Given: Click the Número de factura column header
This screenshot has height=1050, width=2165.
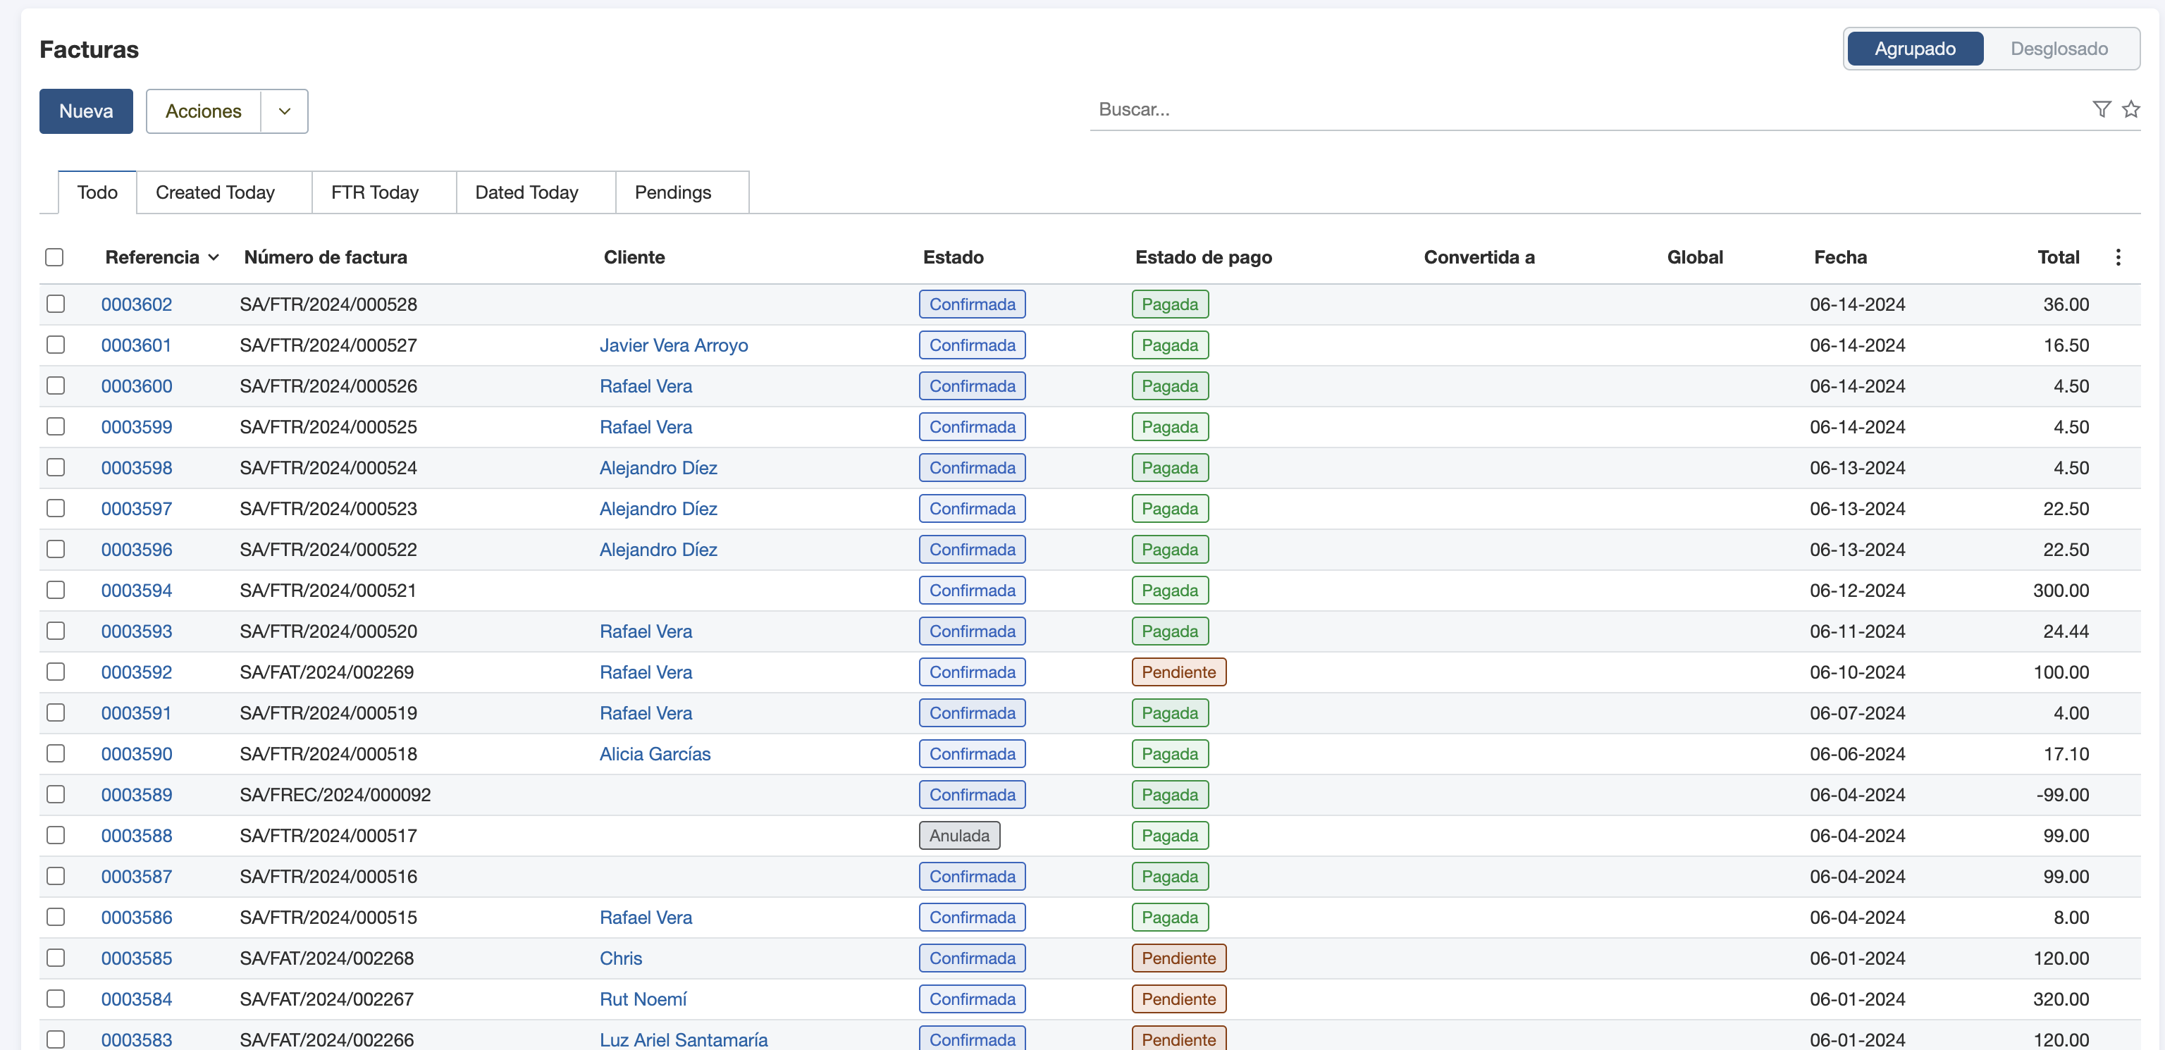Looking at the screenshot, I should point(326,257).
